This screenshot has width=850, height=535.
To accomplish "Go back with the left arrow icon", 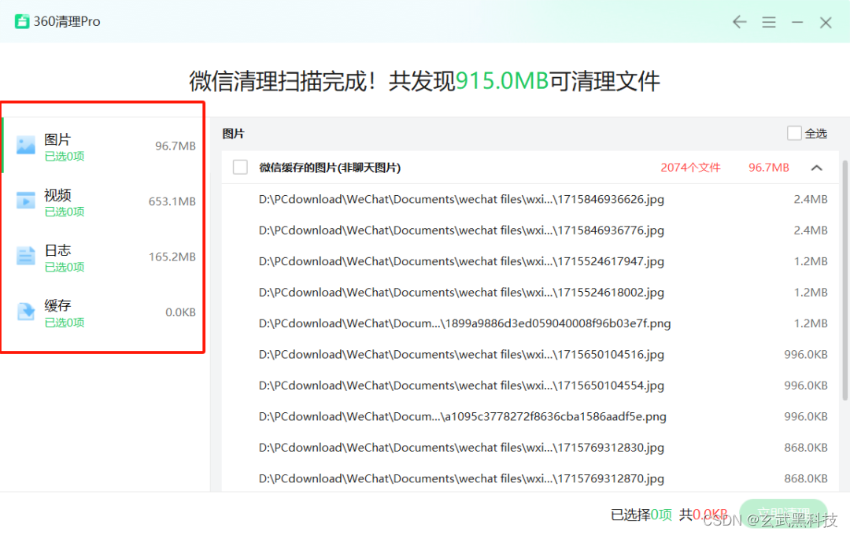I will point(739,22).
